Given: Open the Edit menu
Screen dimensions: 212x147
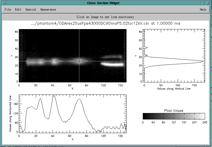Looking at the screenshot, I should click(x=18, y=10).
